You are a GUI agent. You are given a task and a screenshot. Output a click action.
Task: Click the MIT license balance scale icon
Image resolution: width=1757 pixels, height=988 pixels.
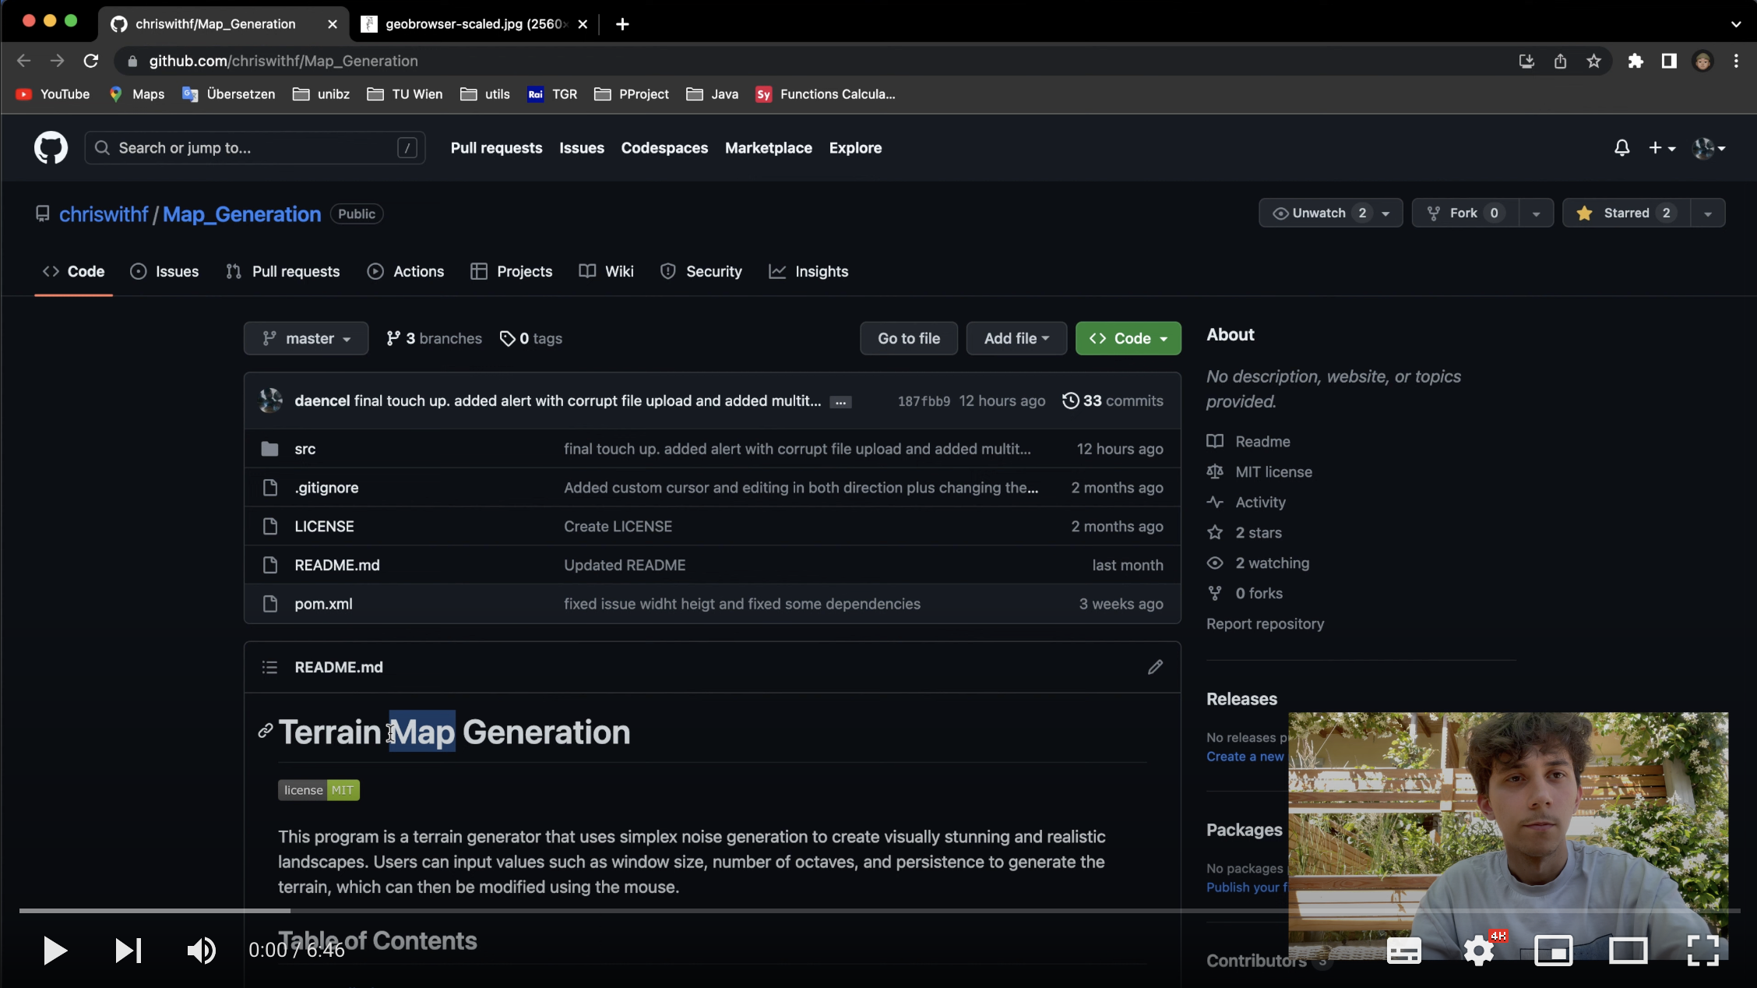pos(1215,472)
